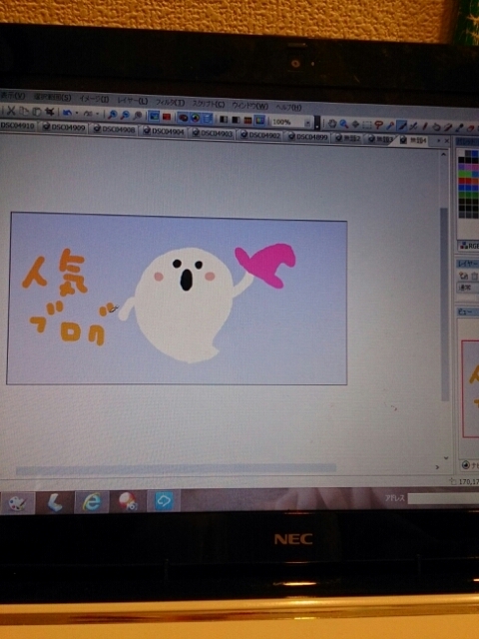The image size is (479, 639).
Task: Open the Redo history dropdown arrow
Action: [x=98, y=114]
